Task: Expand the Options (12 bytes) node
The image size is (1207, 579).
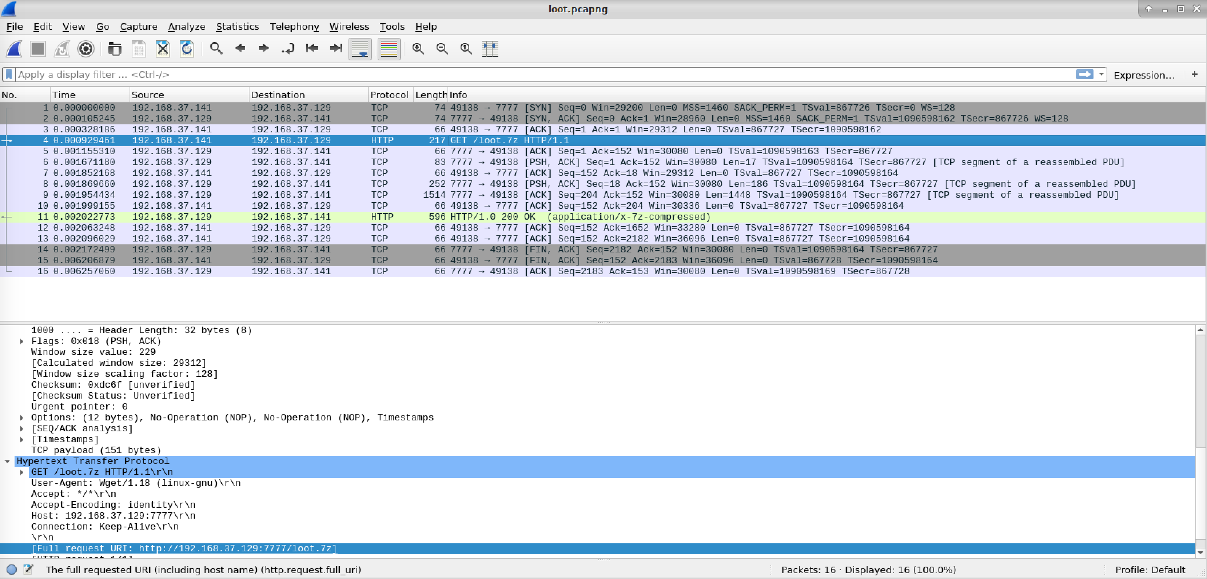Action: 21,418
